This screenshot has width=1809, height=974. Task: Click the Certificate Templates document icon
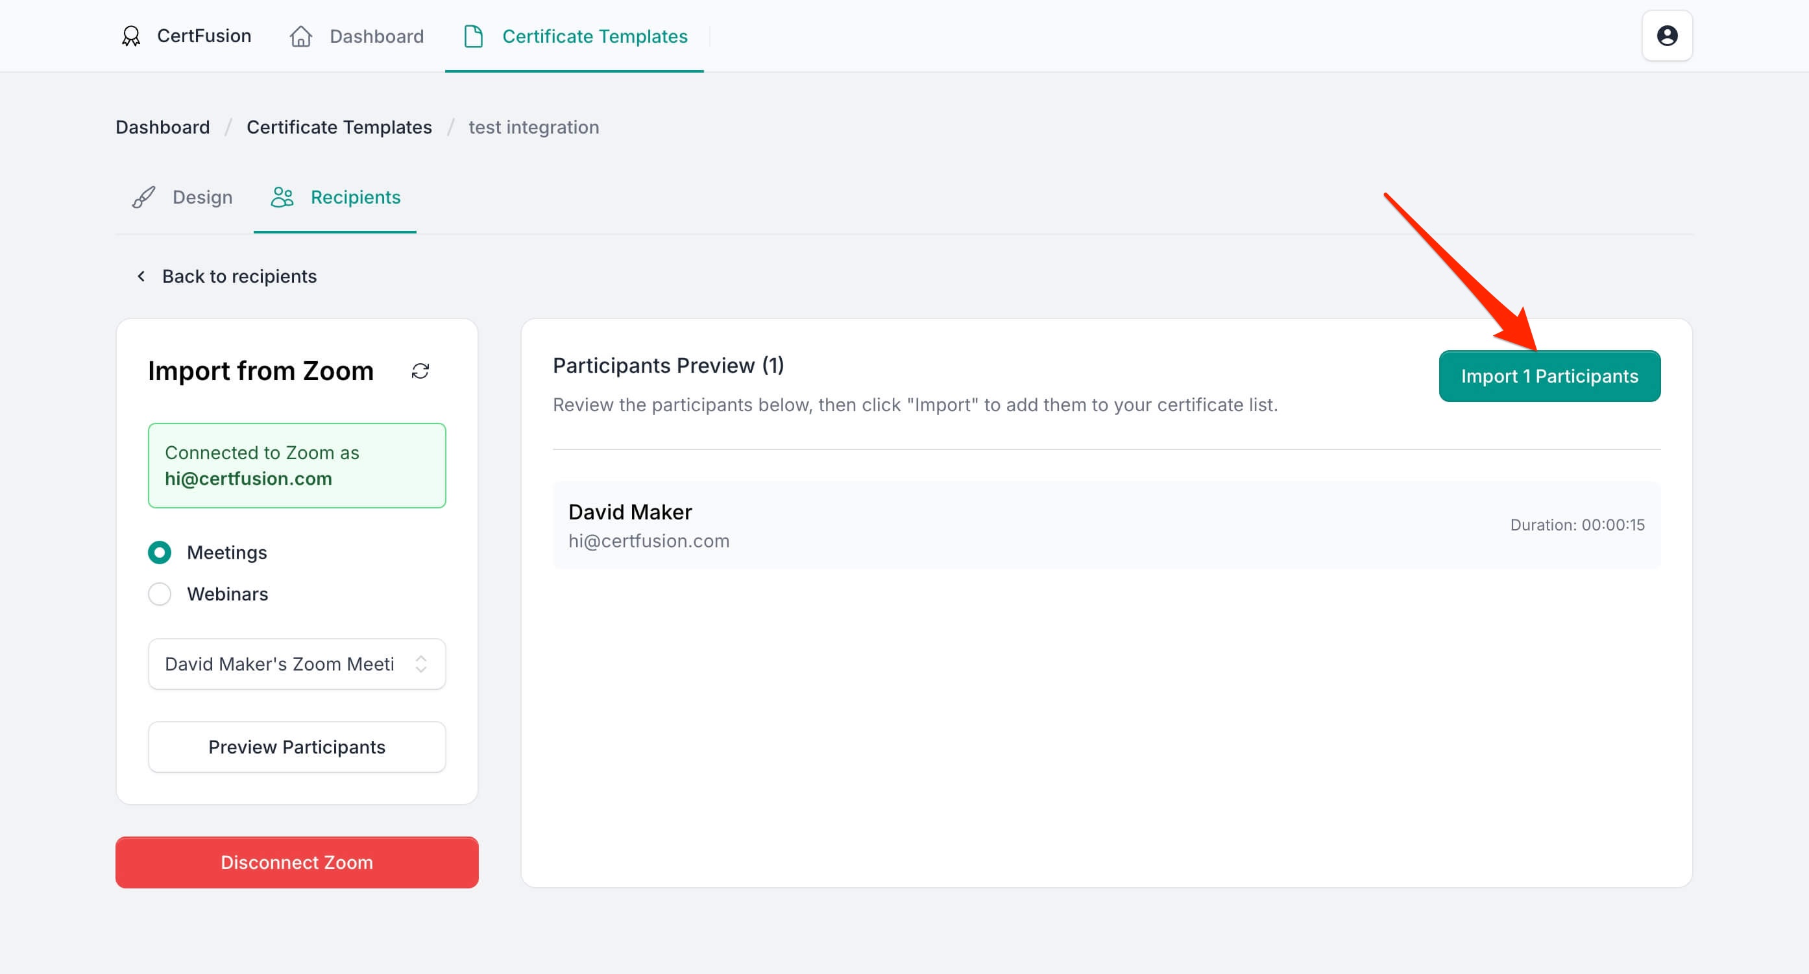click(x=473, y=36)
